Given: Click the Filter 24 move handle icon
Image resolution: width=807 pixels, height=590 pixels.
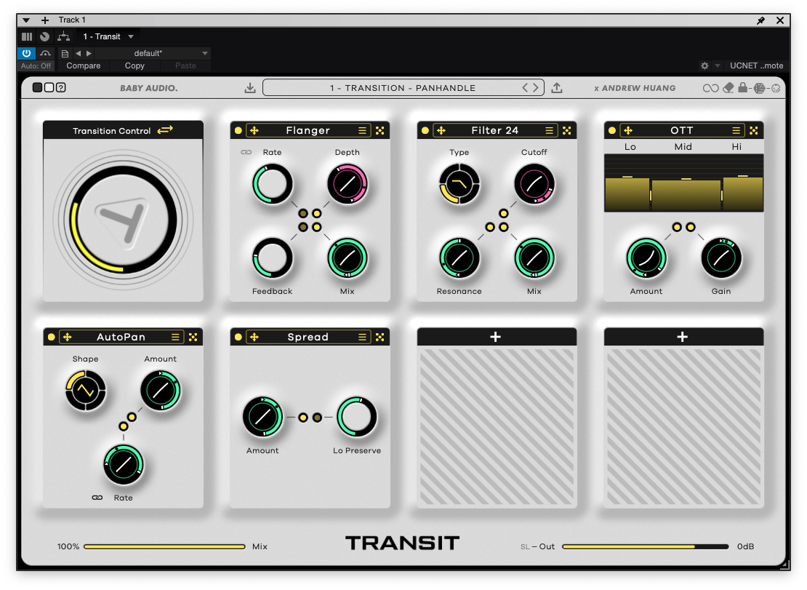Looking at the screenshot, I should (x=441, y=131).
